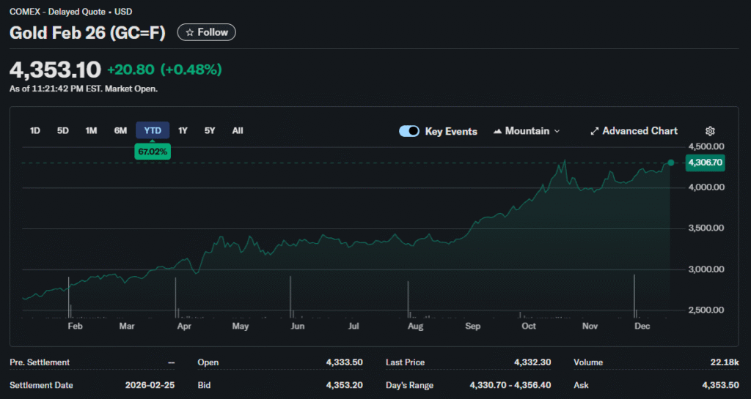
Task: Click the green 4,306.70 price label
Action: pos(706,163)
